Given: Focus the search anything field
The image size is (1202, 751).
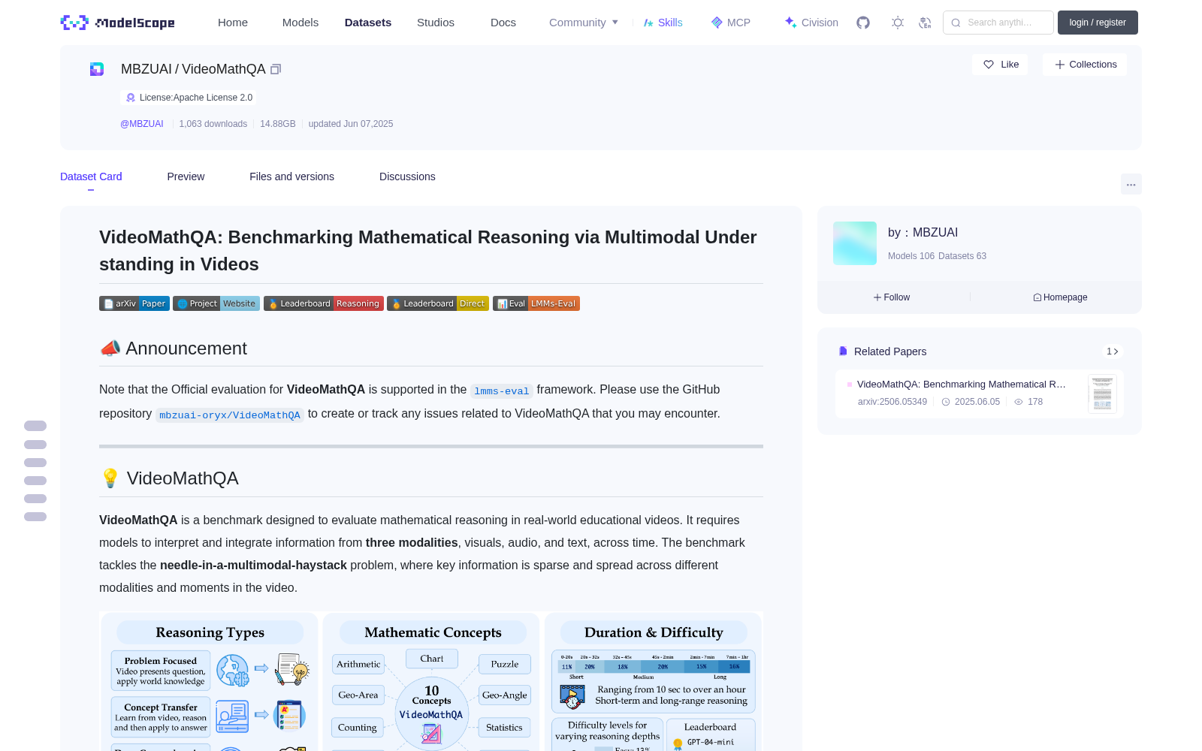Looking at the screenshot, I should (998, 23).
